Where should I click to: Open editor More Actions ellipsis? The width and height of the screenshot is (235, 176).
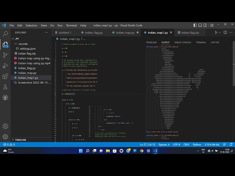[x=231, y=33]
